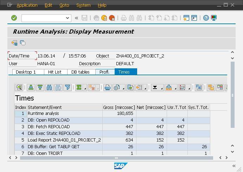Click the Previous Page icon
Image resolution: width=243 pixels, height=172 pixels.
[x=159, y=18]
